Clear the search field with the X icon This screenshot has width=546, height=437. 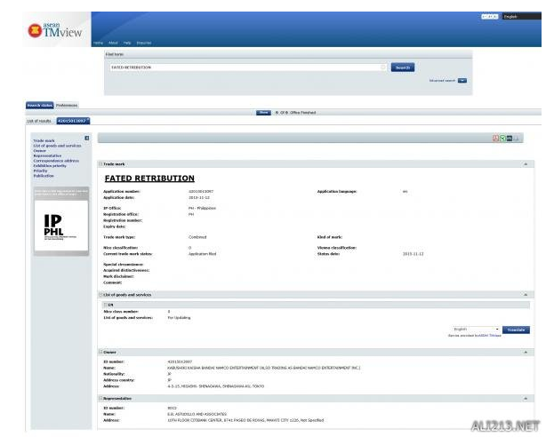[383, 68]
